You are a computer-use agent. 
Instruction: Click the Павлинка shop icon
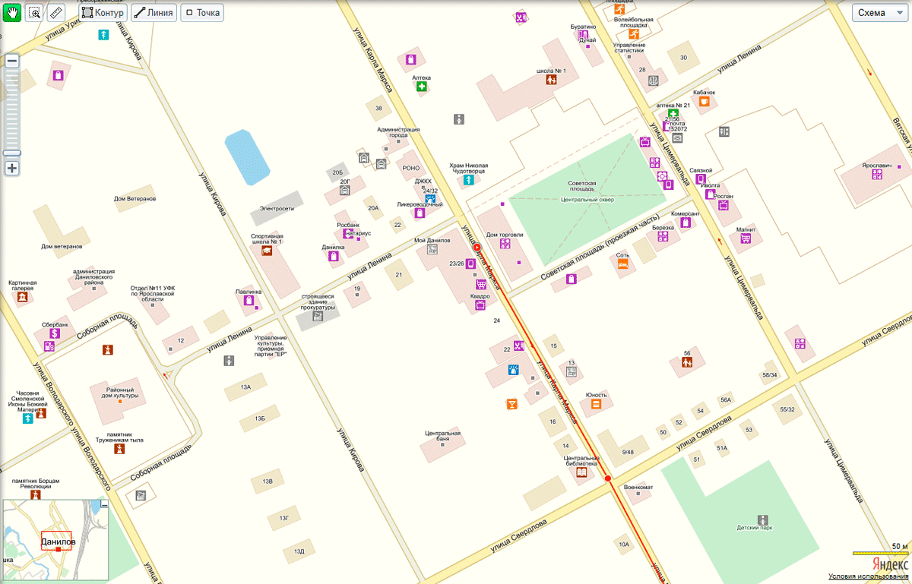pos(249,300)
